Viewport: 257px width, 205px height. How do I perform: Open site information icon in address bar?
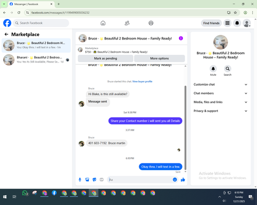[x=27, y=13]
